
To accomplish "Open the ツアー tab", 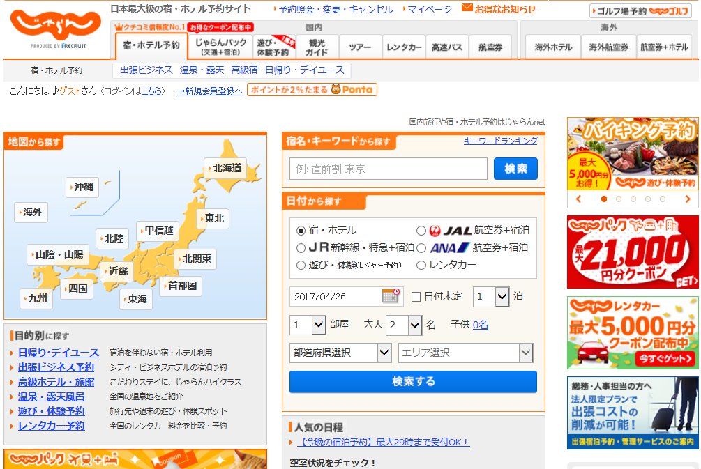I will point(360,47).
